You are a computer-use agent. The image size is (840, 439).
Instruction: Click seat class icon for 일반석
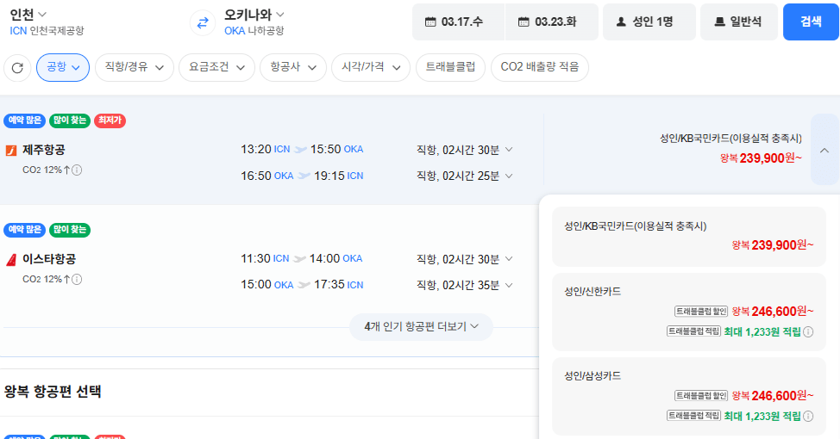pyautogui.click(x=720, y=22)
